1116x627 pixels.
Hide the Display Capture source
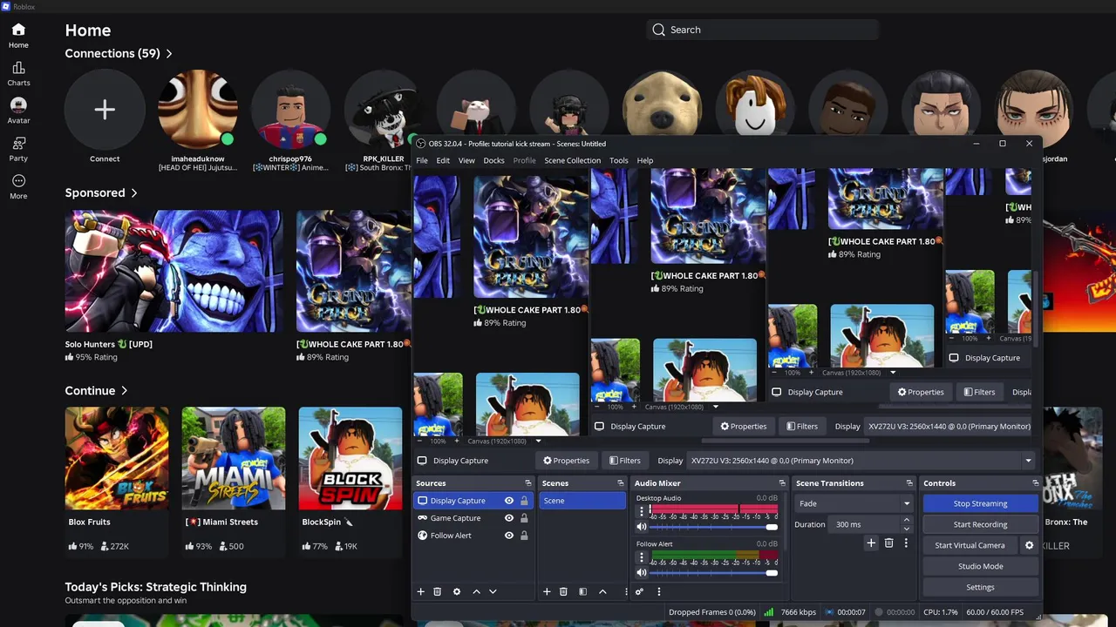coord(509,501)
